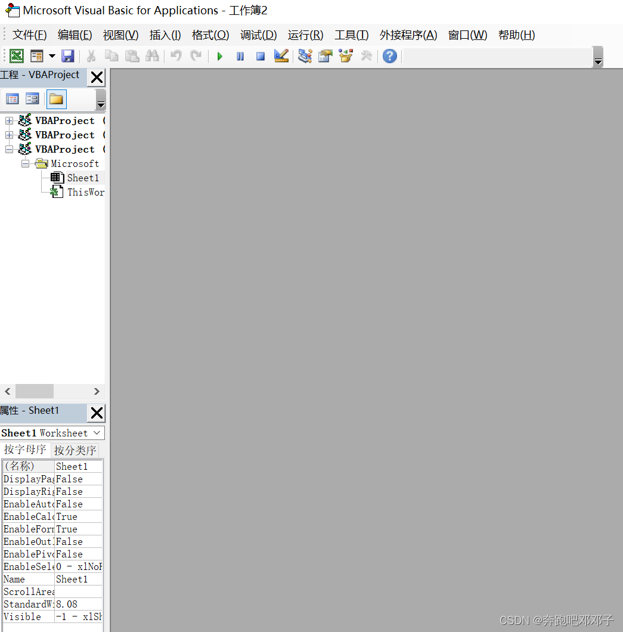Collapse the third VBAProject tree node
Screen dimensions: 623x632
point(9,150)
